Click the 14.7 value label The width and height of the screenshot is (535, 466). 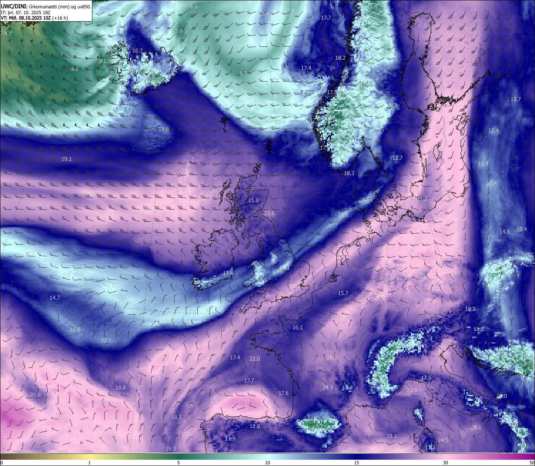coord(55,298)
